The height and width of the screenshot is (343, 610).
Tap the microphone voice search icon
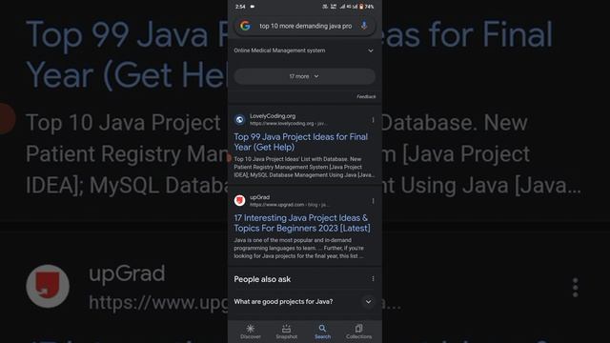pos(364,26)
